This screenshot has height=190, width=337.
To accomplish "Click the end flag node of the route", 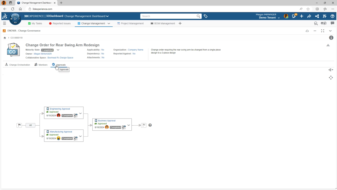I will (x=144, y=125).
